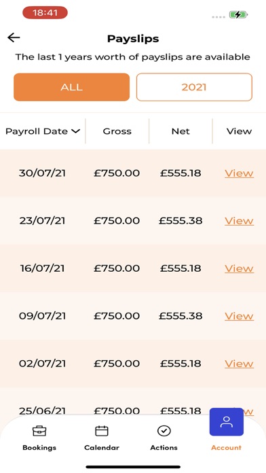View payslip for 23/07/21
The image size is (266, 473).
[x=239, y=221]
